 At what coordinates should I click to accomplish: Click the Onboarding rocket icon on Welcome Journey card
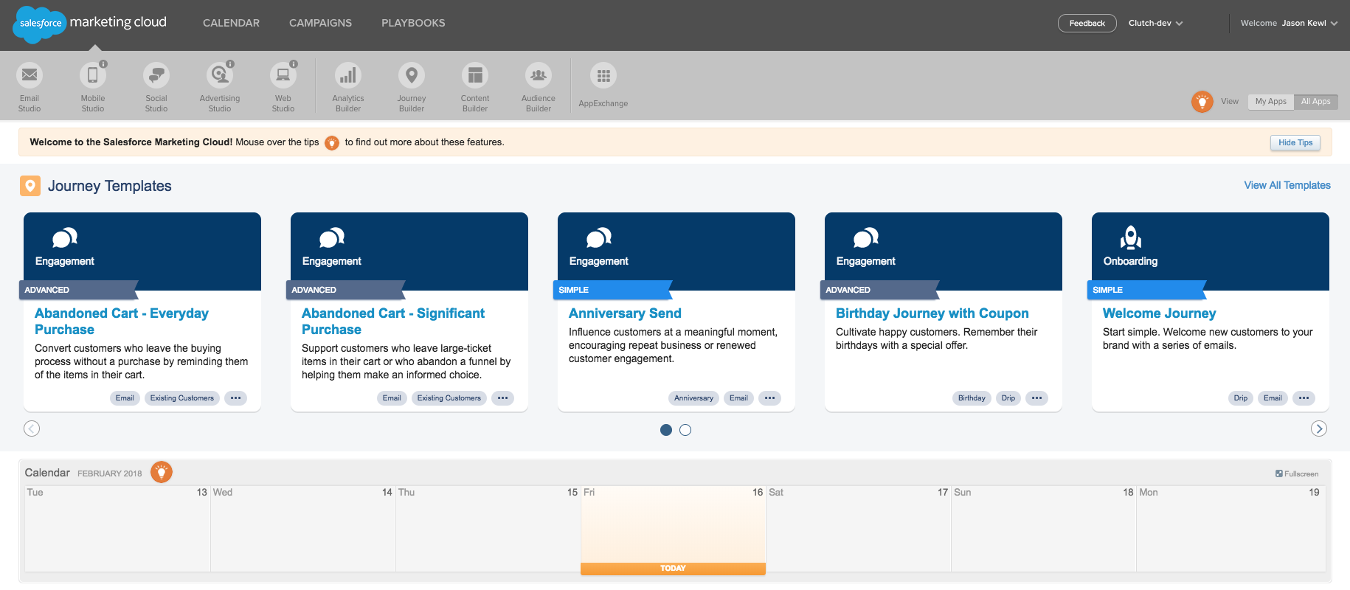pos(1131,237)
